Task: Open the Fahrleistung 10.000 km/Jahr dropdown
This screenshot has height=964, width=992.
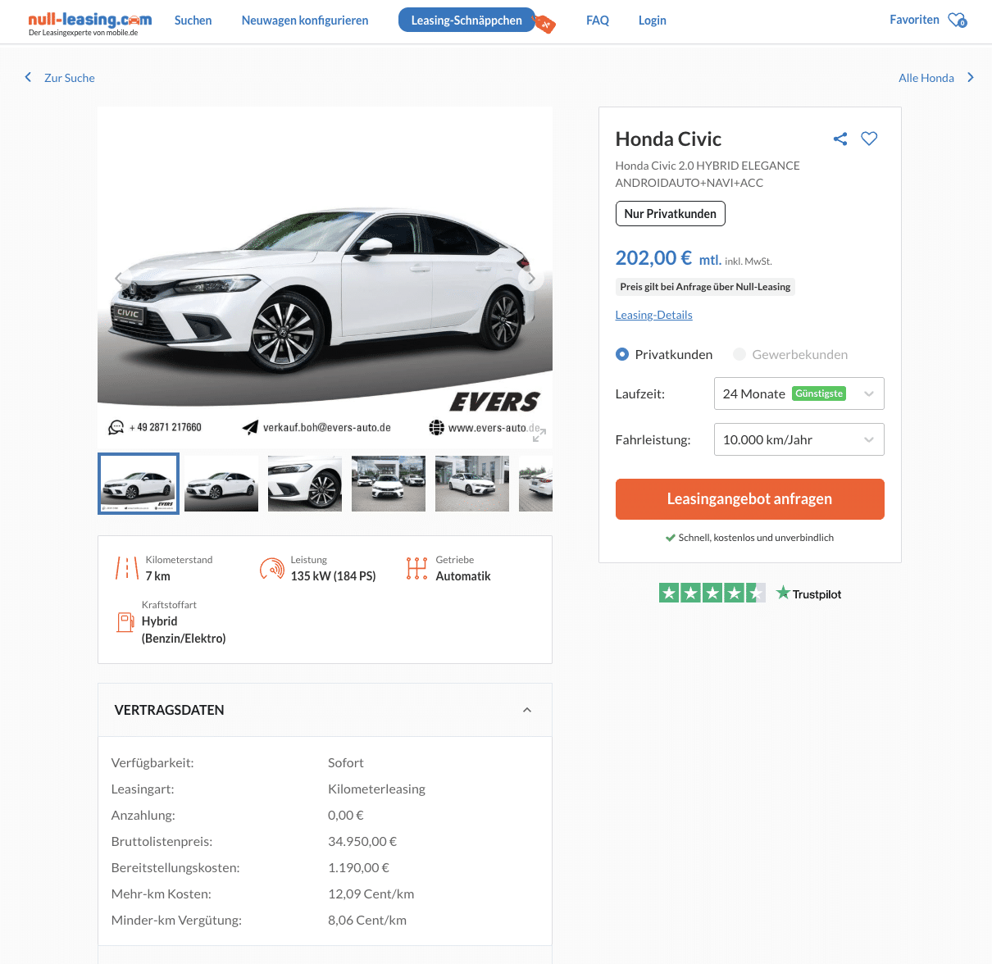Action: pos(799,439)
